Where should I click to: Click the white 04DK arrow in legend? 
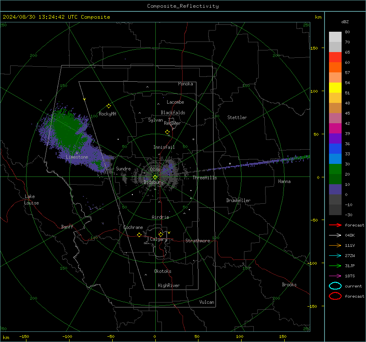point(335,235)
